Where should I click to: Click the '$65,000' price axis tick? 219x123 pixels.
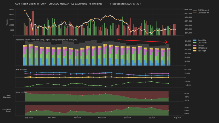[x=189, y=29]
